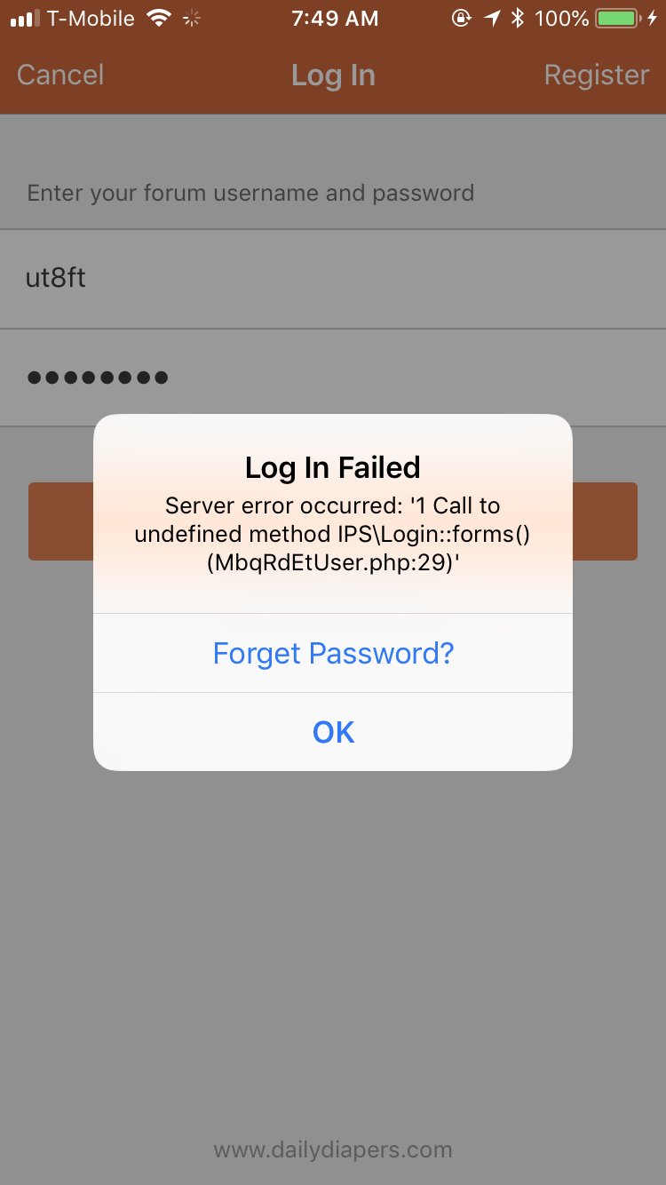666x1185 pixels.
Task: Tap the Log In navigation title
Action: click(x=333, y=76)
